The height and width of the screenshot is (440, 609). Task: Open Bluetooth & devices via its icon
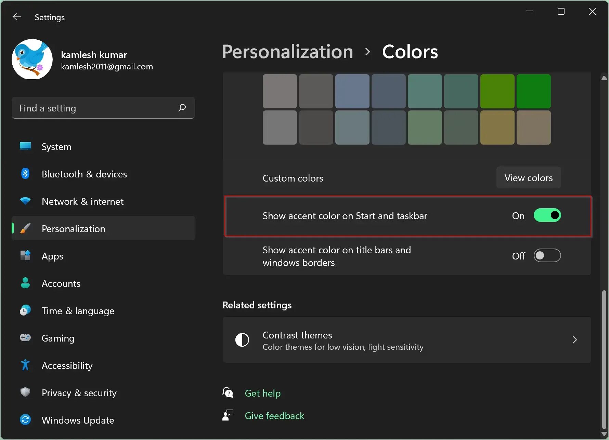[25, 174]
